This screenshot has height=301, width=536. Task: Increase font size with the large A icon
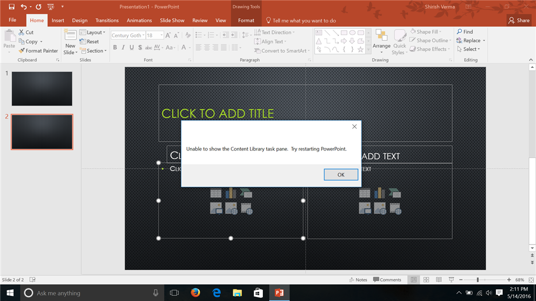tap(168, 35)
